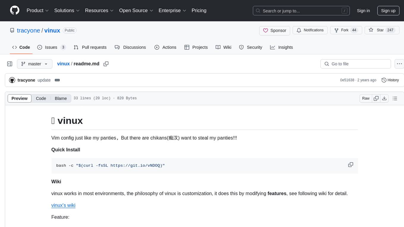Viewport: 404px width, 227px height.
Task: Switch to the Discussions tab
Action: click(x=130, y=47)
